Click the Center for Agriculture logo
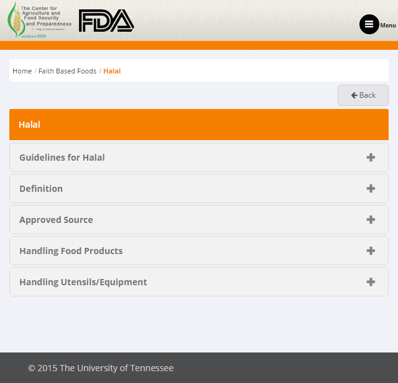This screenshot has height=383, width=398. (39, 21)
